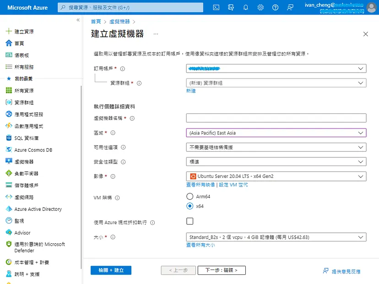Click 查看所有大小 link
This screenshot has height=284, width=379.
(200, 245)
